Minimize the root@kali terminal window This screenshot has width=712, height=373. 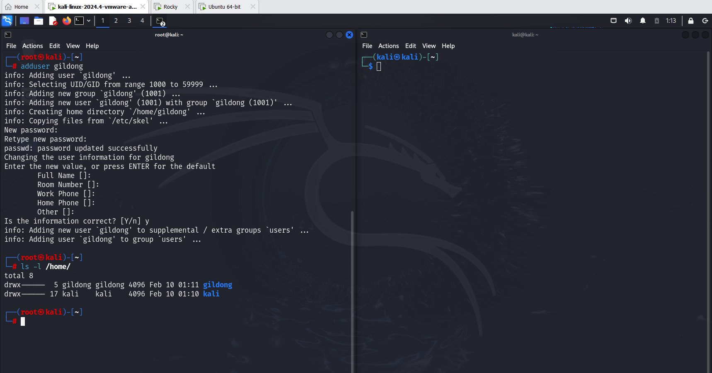[329, 35]
